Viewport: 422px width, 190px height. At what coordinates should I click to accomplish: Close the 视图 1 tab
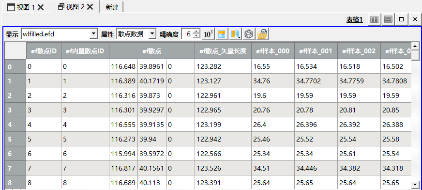(x=41, y=7)
